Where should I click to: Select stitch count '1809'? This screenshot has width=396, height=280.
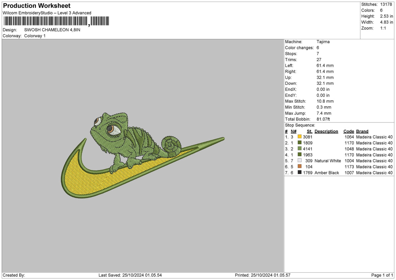coord(308,143)
